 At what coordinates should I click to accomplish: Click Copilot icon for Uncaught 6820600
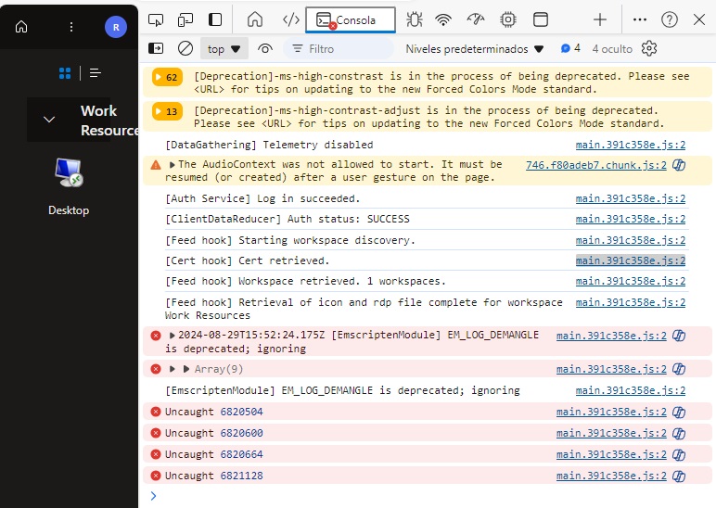click(x=679, y=433)
